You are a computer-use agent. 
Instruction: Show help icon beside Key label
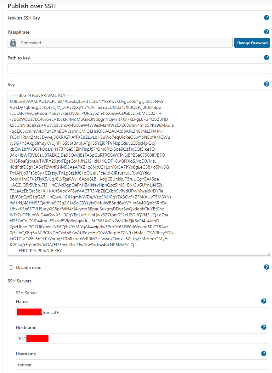267,84
